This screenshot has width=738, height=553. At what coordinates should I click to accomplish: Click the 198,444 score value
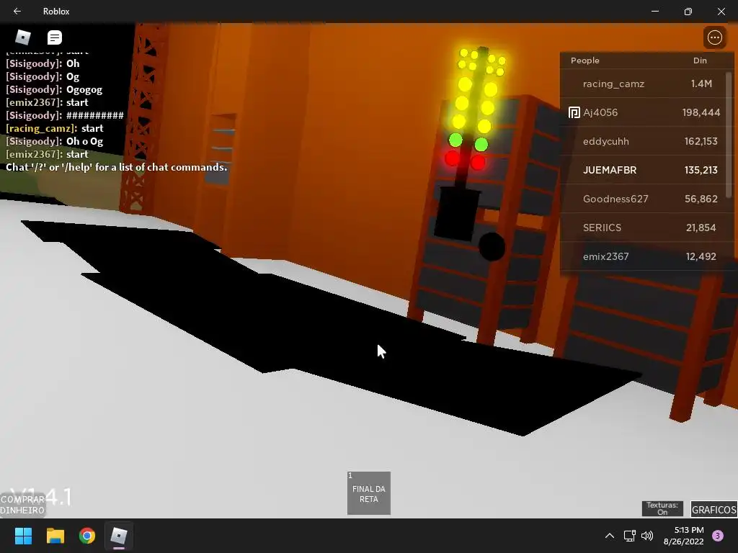click(x=701, y=112)
